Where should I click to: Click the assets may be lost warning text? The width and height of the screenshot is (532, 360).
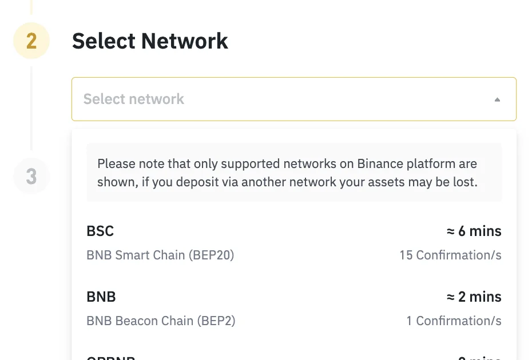(422, 182)
